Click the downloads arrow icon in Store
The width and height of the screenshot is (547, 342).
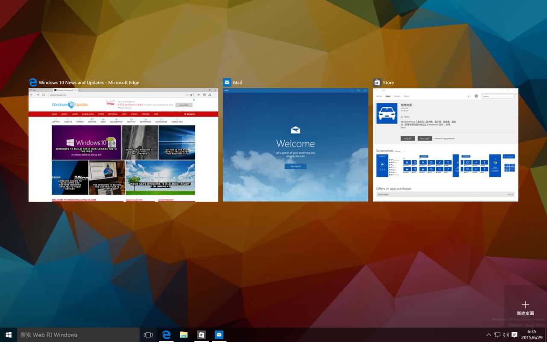[x=469, y=96]
